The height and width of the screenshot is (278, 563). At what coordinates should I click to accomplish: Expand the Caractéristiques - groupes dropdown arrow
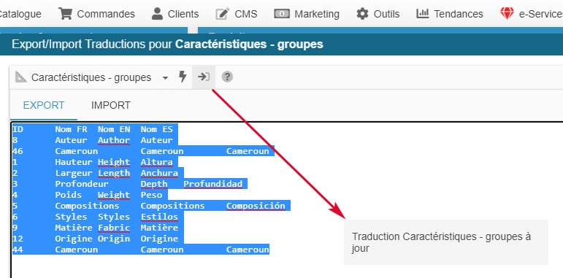(x=165, y=78)
